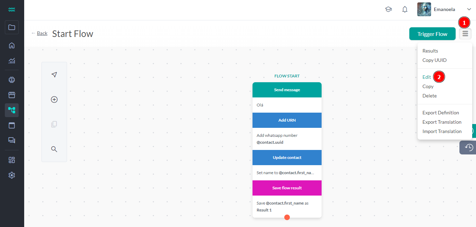This screenshot has width=476, height=227.
Task: Click the add node plus tool
Action: pos(54,99)
